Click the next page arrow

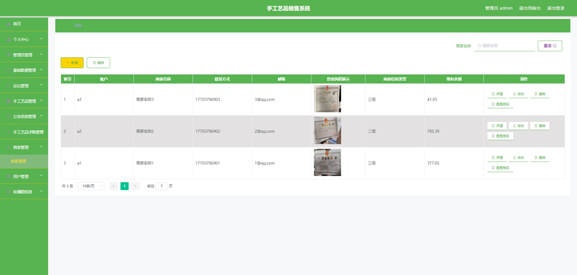135,186
